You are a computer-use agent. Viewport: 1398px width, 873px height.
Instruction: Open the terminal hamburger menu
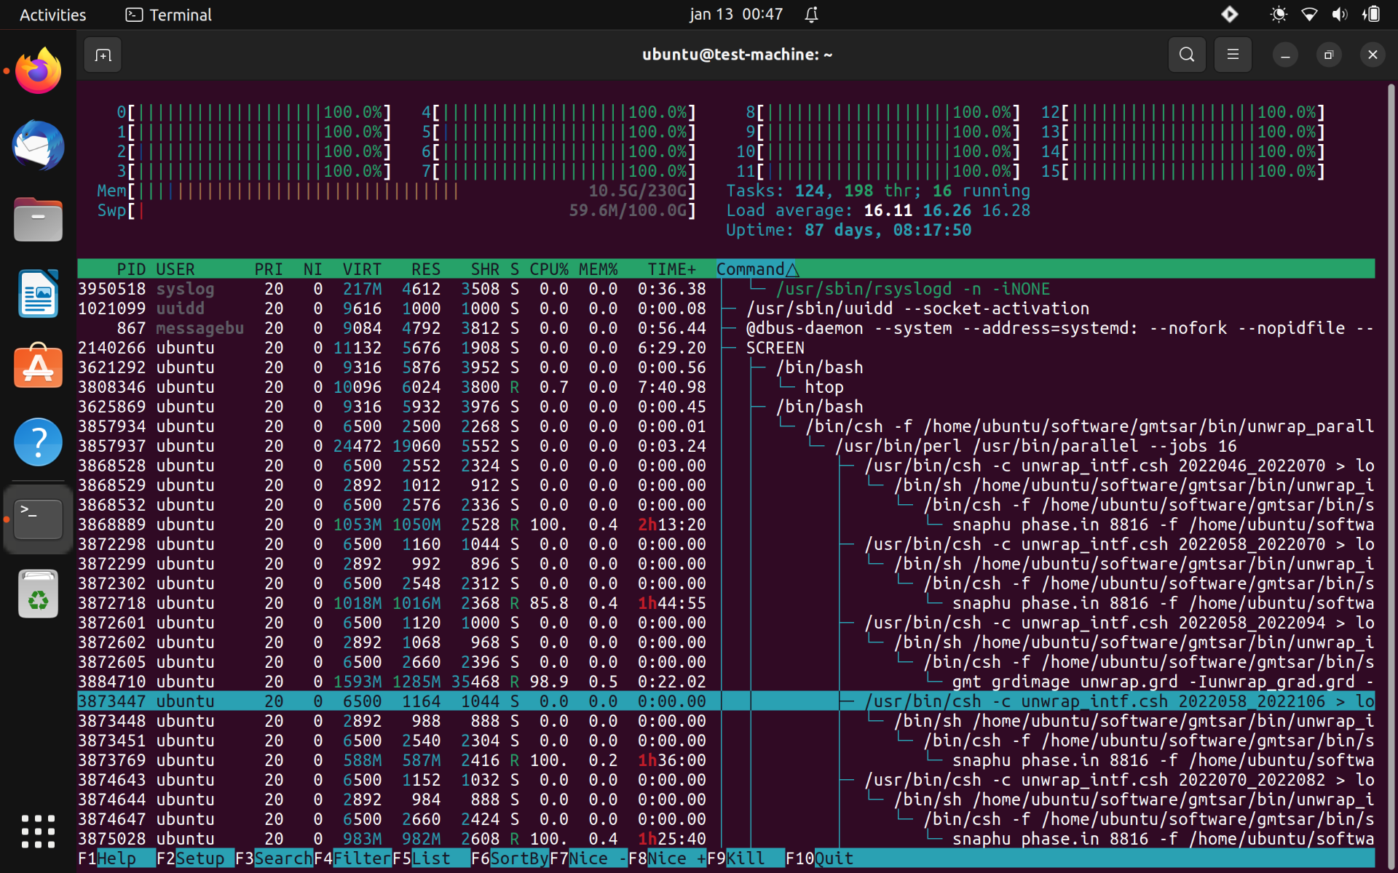pos(1232,54)
